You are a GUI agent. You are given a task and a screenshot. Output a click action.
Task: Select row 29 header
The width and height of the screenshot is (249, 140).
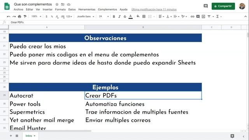4,95
